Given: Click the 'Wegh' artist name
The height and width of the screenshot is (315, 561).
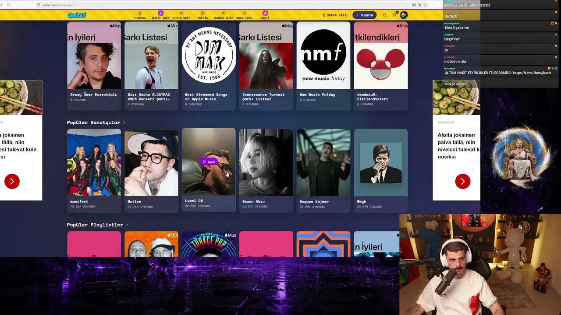Looking at the screenshot, I should click(x=362, y=202).
